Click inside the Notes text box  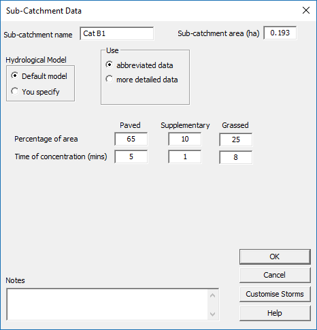tap(107, 304)
